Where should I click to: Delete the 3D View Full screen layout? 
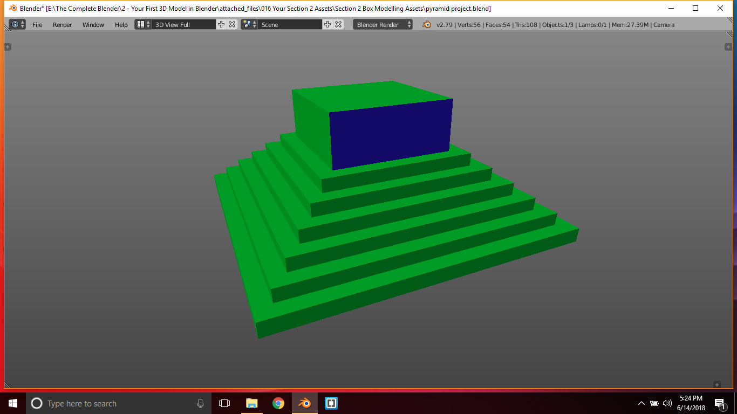[232, 24]
